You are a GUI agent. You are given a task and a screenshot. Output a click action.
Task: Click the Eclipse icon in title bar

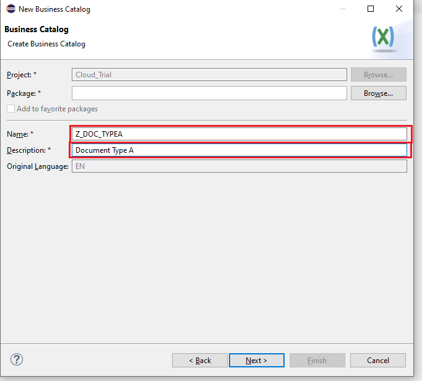11,9
